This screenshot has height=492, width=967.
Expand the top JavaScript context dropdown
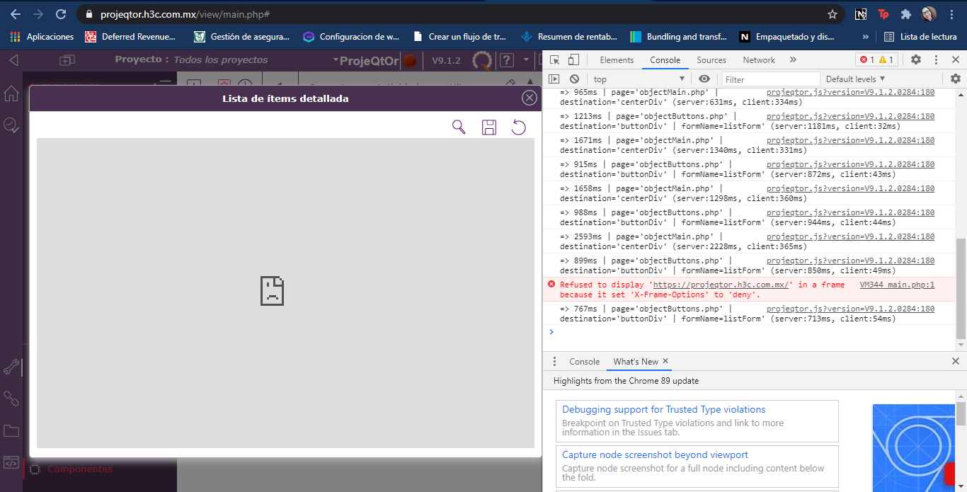pos(639,79)
